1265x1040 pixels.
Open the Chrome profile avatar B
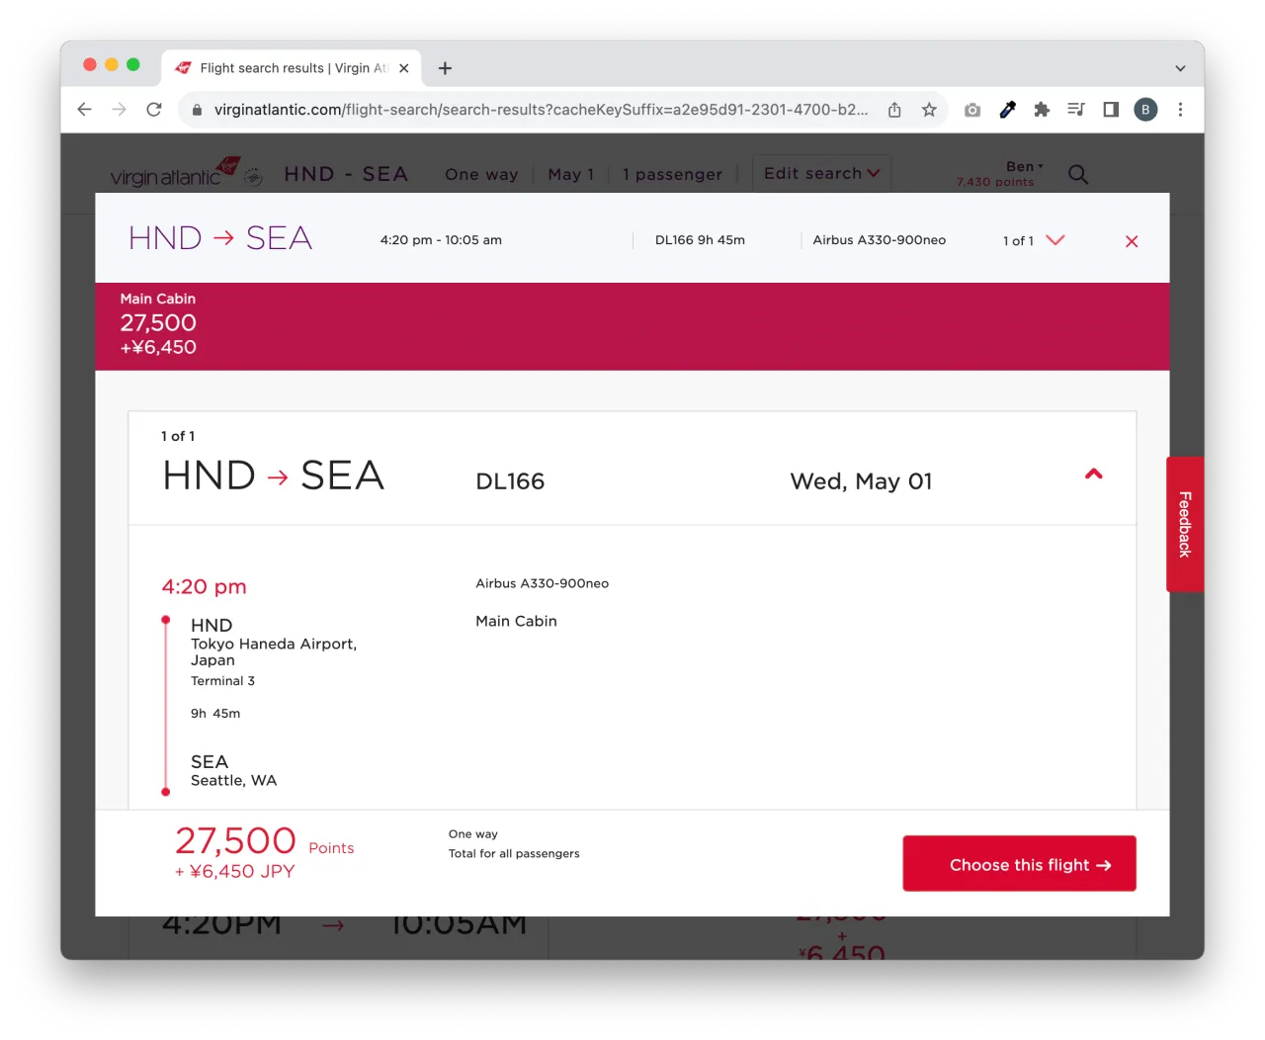point(1145,110)
